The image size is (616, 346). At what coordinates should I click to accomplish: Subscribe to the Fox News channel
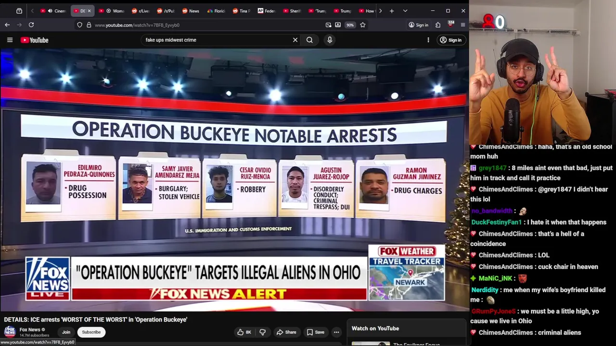click(91, 332)
